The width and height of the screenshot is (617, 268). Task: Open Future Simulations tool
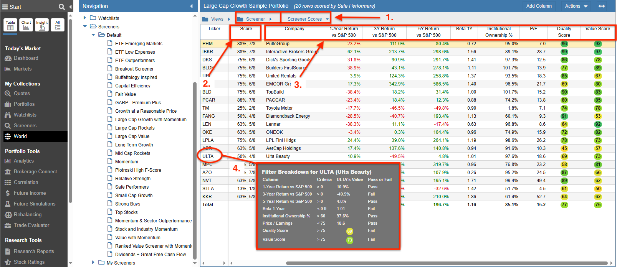tap(34, 204)
